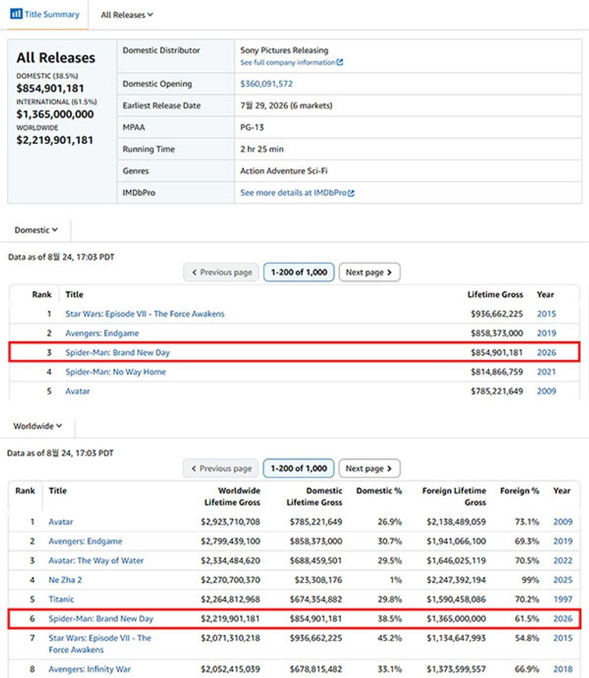Click 1-200 of 1,000 in Domestic chart
The image size is (589, 678).
(x=299, y=272)
